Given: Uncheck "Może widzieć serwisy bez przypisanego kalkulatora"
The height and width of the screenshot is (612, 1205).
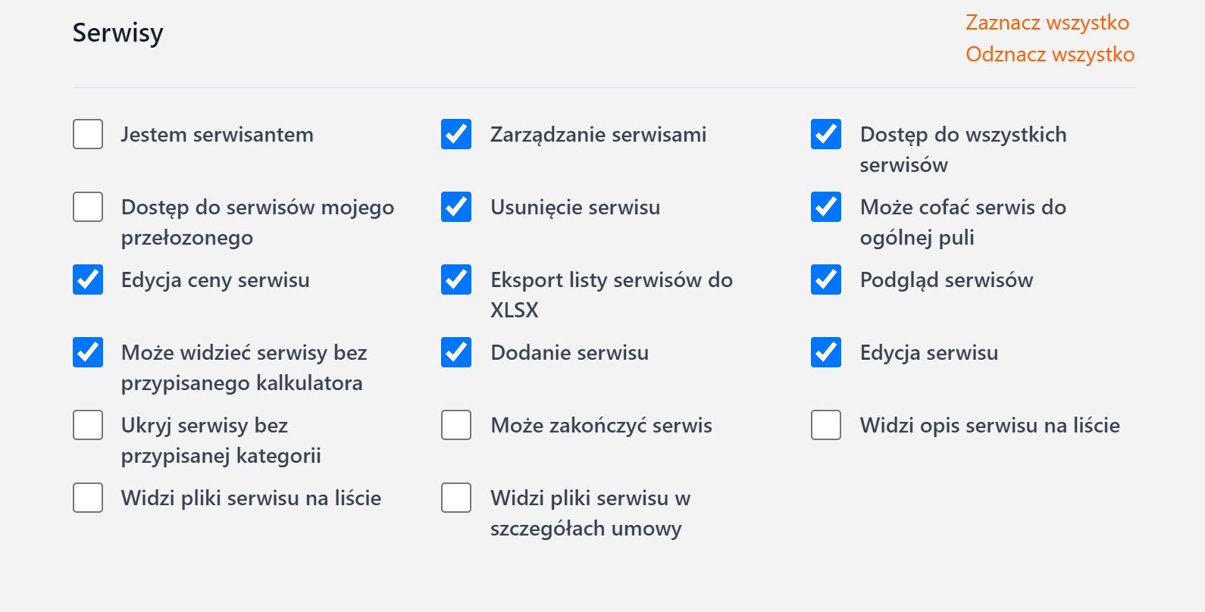Looking at the screenshot, I should click(x=88, y=352).
